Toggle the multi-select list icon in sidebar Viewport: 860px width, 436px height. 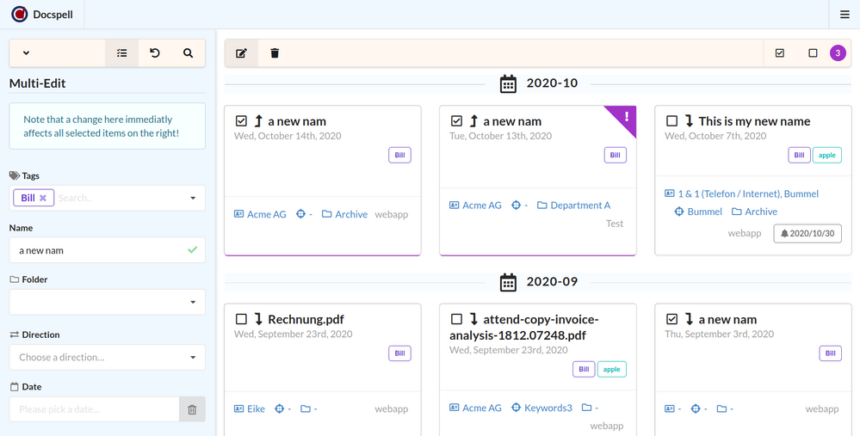[121, 53]
